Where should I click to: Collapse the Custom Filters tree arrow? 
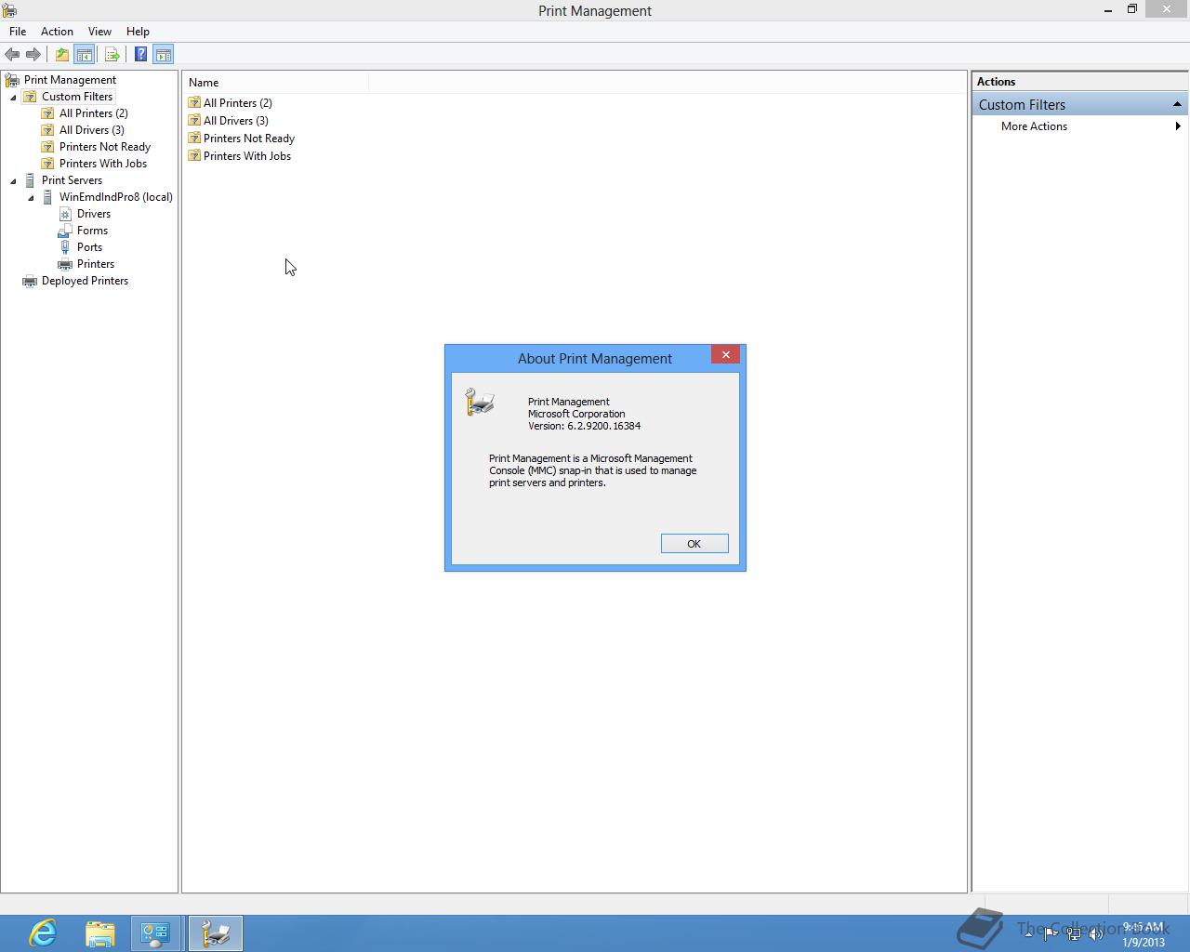click(13, 97)
